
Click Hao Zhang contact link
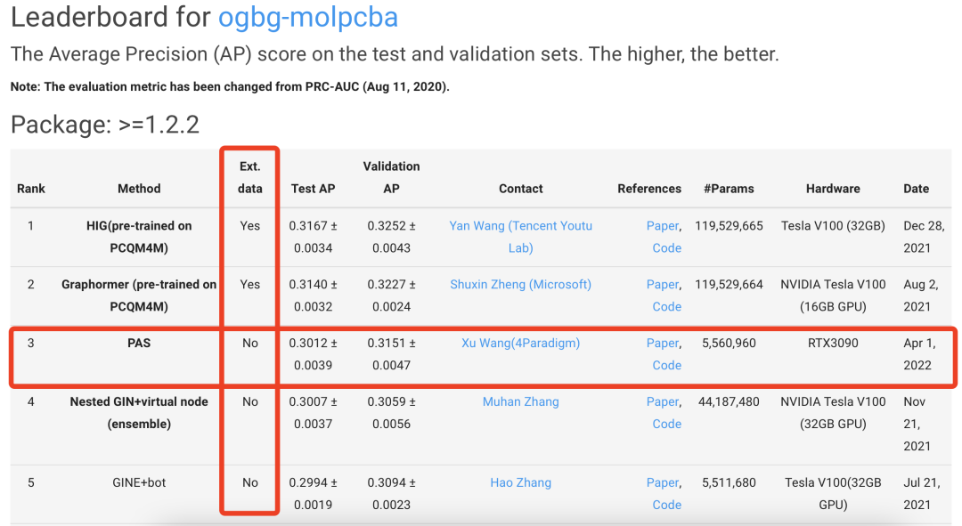[520, 483]
